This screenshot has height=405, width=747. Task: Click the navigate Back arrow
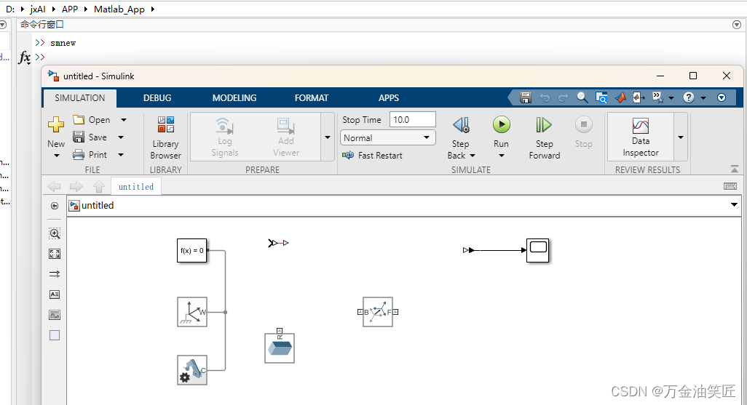(55, 187)
